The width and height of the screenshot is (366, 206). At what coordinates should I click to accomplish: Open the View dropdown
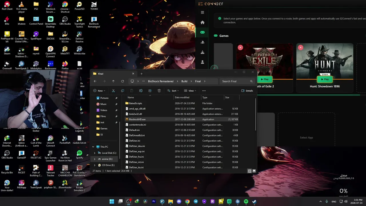[190, 91]
